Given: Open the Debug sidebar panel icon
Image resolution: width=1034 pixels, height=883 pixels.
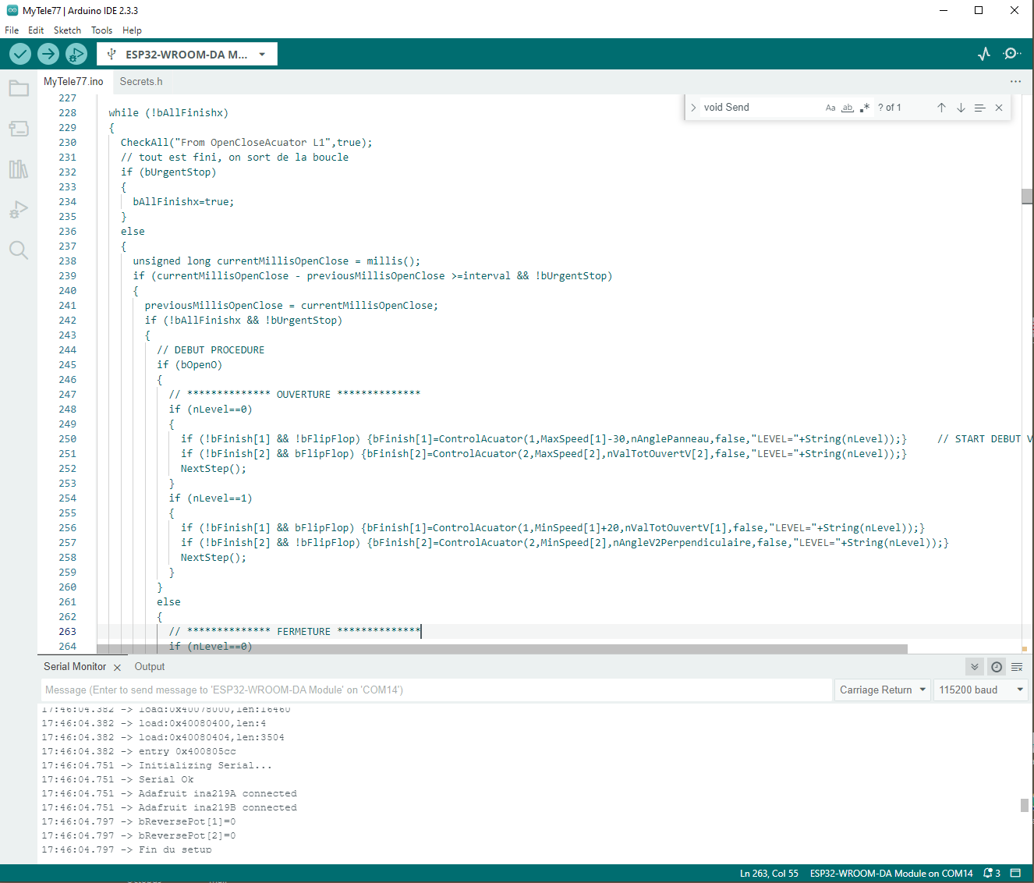Looking at the screenshot, I should click(19, 210).
